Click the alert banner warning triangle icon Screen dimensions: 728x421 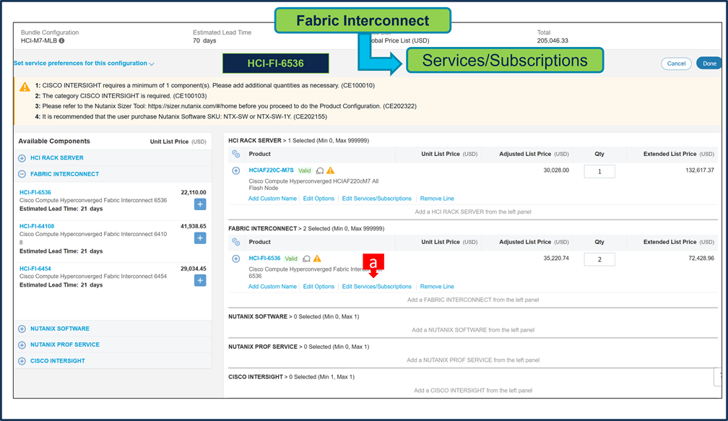[x=25, y=87]
